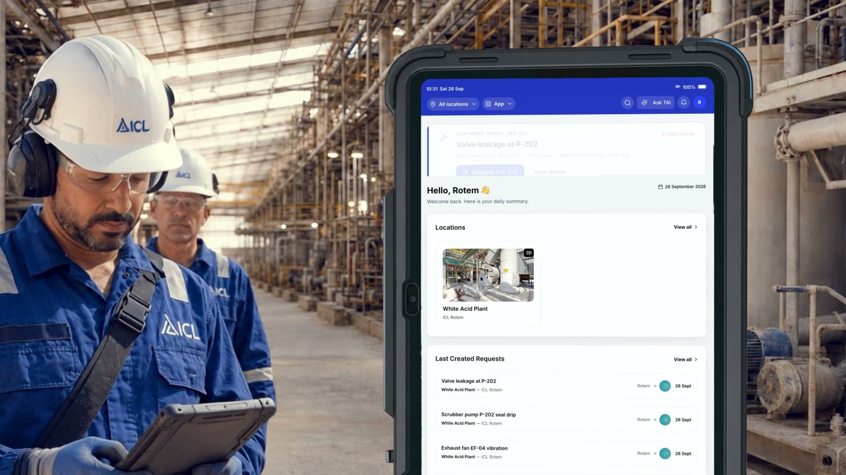Click the Hello, Rotem greeting
846x475 pixels.
point(458,191)
